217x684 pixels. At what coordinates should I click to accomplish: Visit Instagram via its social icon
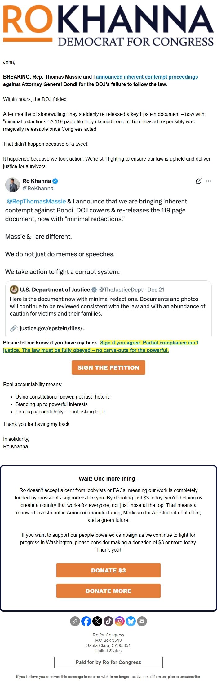120,621
